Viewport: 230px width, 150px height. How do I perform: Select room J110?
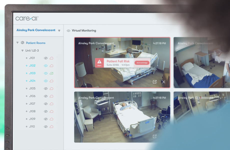(x=32, y=127)
